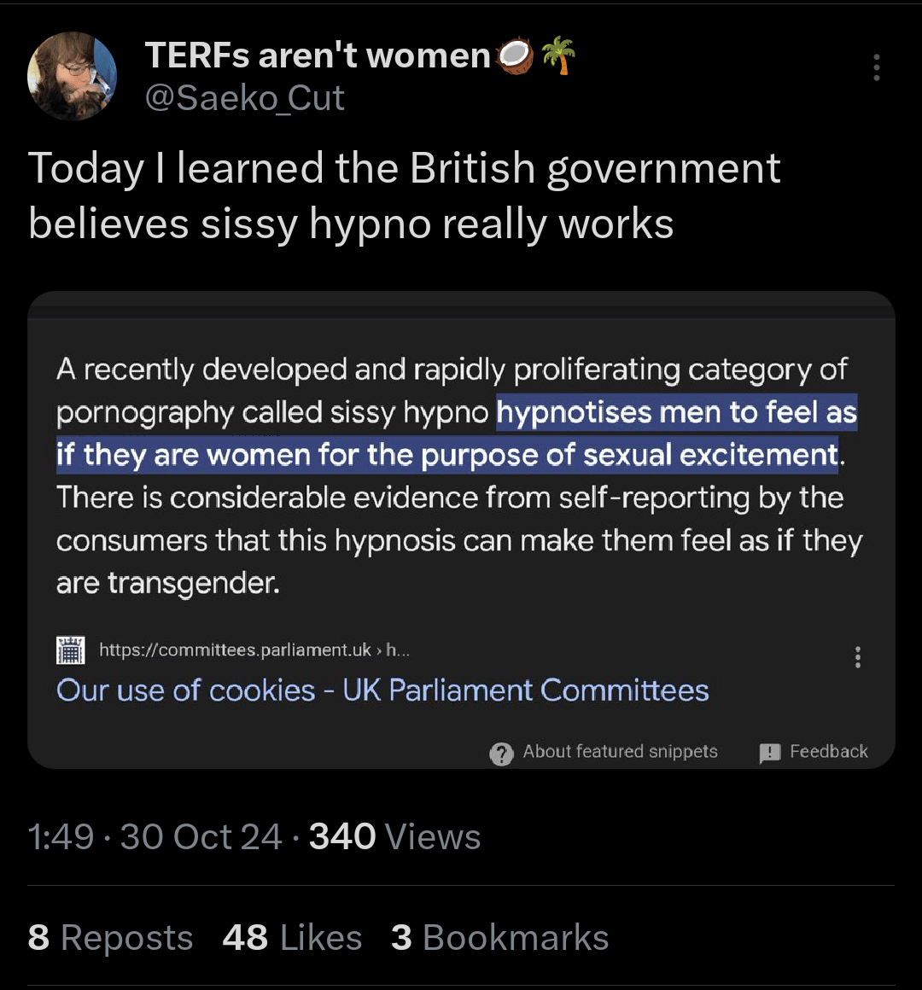Open the 3 Bookmarks count

pyautogui.click(x=499, y=937)
